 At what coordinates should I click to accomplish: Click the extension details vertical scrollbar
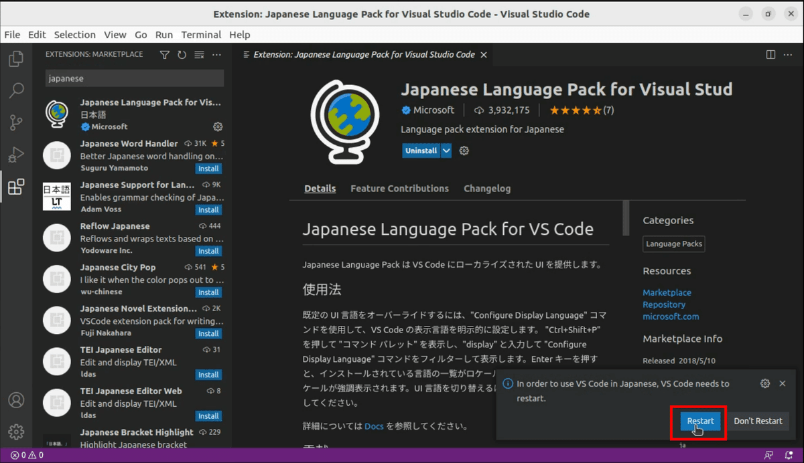coord(626,218)
